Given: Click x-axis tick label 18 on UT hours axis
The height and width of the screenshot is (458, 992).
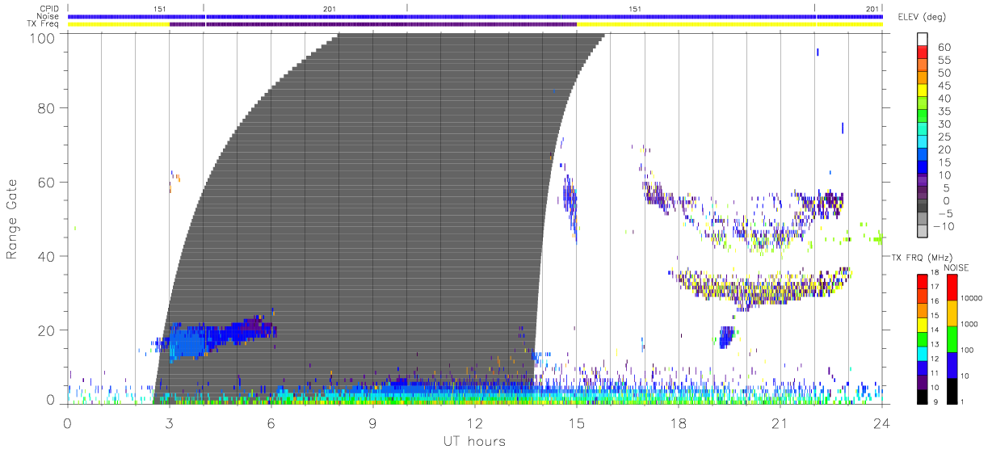Looking at the screenshot, I should 678,423.
